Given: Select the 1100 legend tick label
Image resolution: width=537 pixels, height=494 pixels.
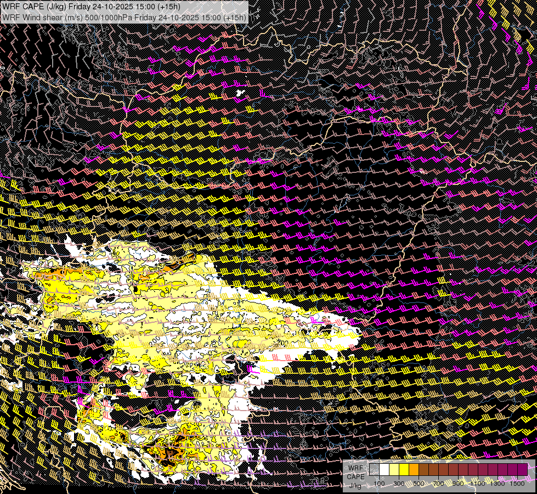Looking at the screenshot, I should pyautogui.click(x=478, y=484).
